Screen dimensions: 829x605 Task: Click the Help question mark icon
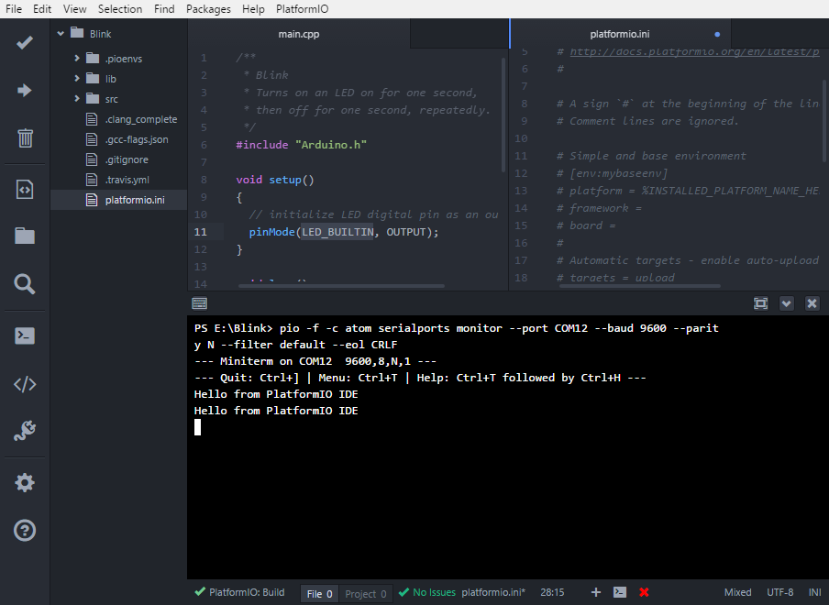point(25,530)
